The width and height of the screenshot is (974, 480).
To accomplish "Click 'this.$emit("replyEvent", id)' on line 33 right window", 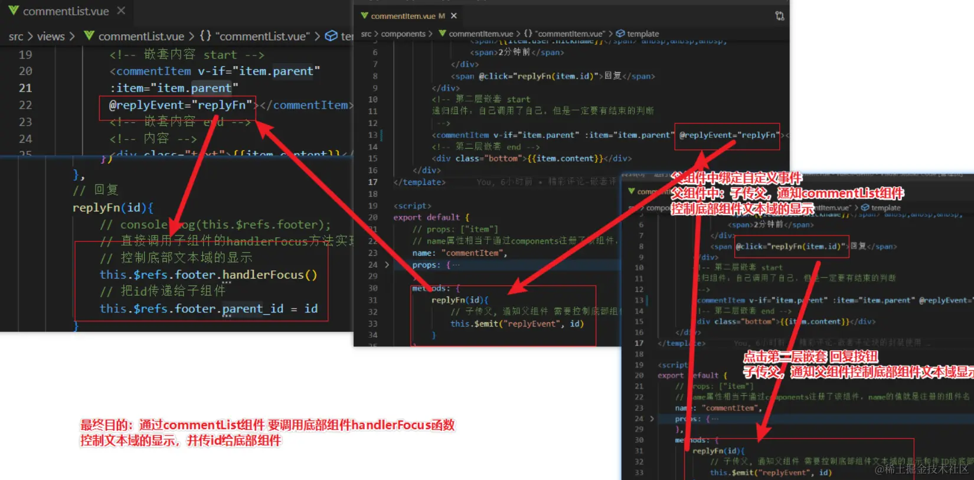I will pos(770,472).
